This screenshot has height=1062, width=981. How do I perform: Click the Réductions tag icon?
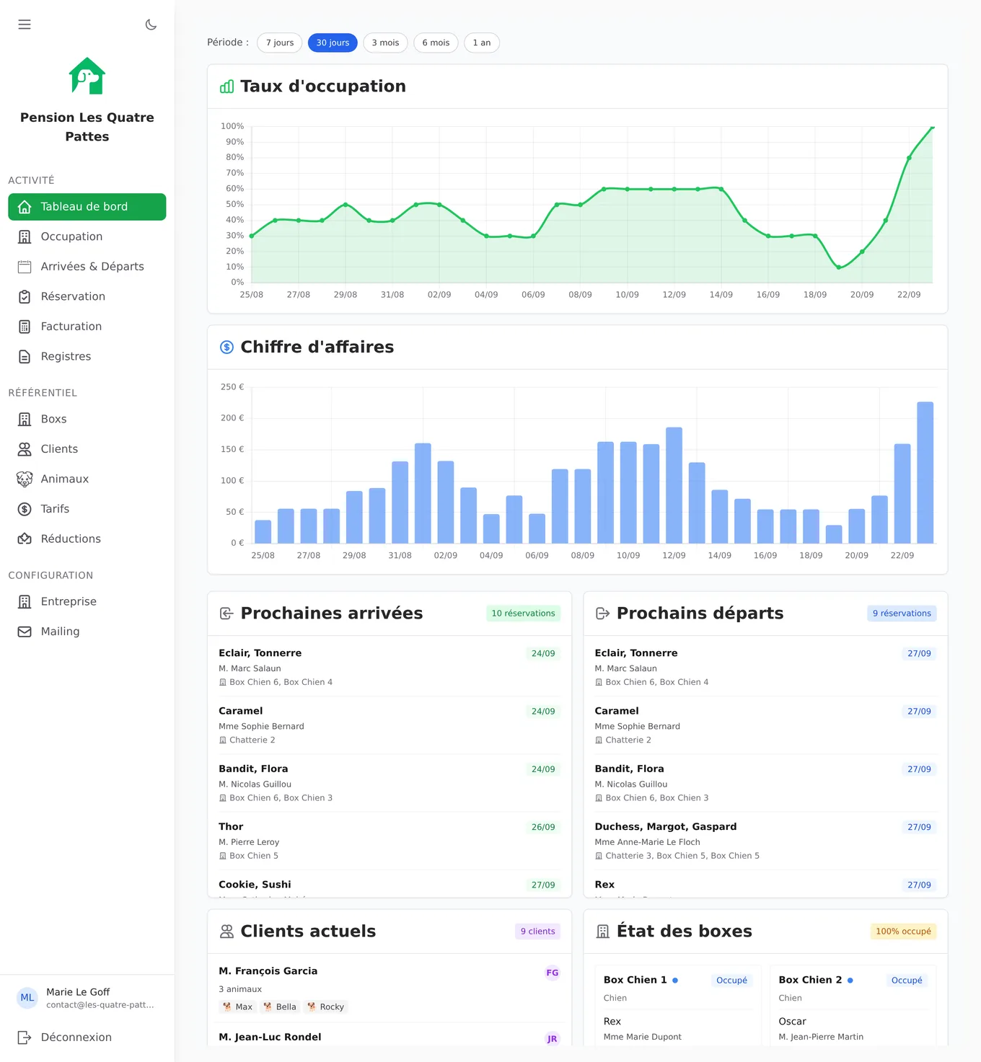coord(25,539)
